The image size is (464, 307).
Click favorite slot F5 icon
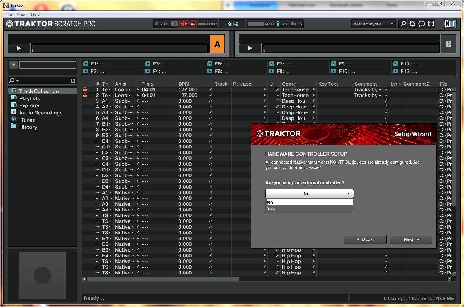209,64
